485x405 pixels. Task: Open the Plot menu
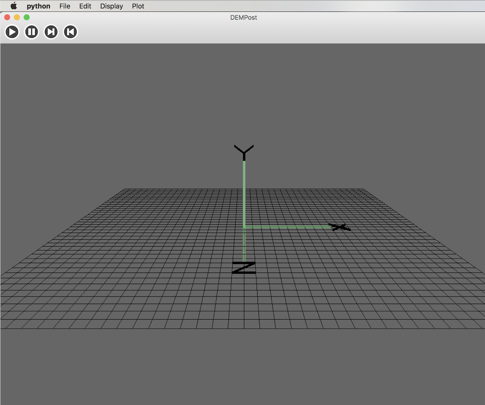pos(138,6)
